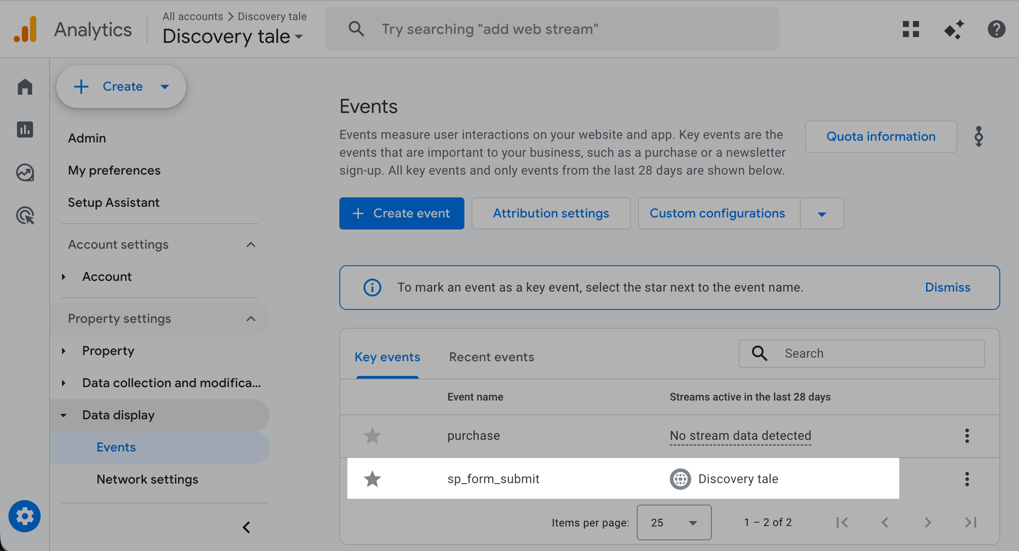The width and height of the screenshot is (1019, 551).
Task: Select Network settings in sidebar
Action: 147,479
